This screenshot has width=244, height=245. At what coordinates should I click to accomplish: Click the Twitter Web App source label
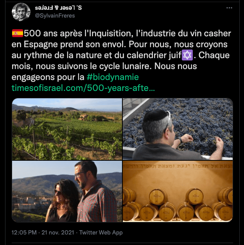click(x=101, y=233)
